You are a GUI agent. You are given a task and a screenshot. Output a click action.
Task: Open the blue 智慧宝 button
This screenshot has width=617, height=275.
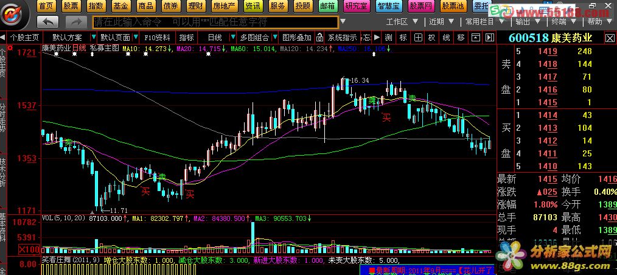(389, 5)
